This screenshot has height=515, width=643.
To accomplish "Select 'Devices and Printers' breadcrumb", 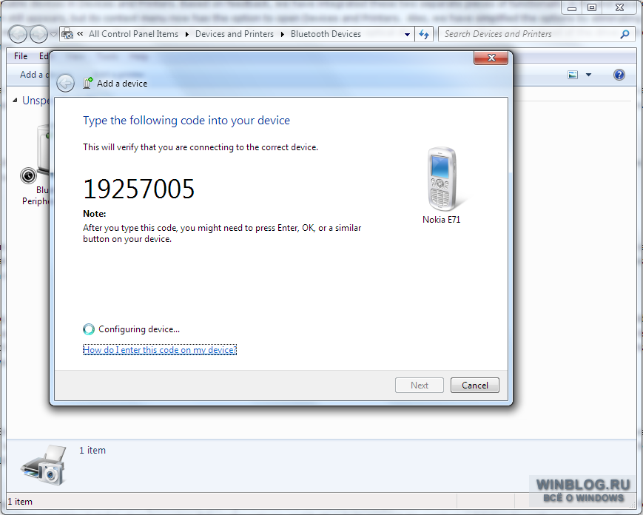I will point(234,34).
